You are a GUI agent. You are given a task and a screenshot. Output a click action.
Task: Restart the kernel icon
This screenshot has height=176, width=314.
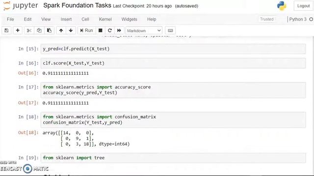(110, 30)
